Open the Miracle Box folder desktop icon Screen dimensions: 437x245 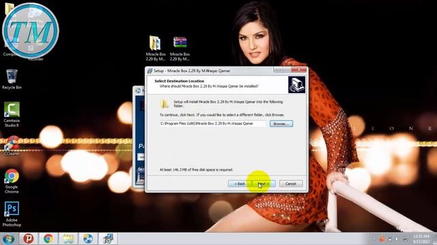coord(156,48)
